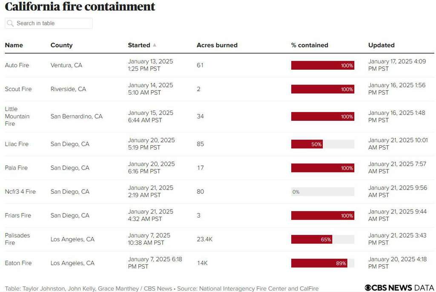Sort table by Name column
The image size is (436, 292).
tap(14, 45)
